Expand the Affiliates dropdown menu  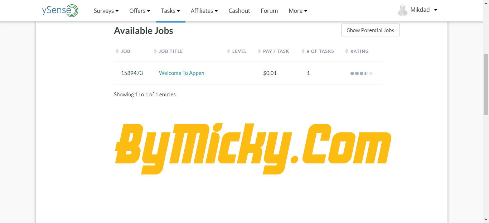(204, 11)
